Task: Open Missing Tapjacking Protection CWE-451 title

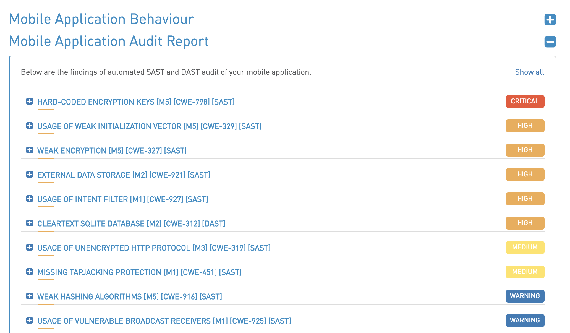Action: tap(140, 272)
